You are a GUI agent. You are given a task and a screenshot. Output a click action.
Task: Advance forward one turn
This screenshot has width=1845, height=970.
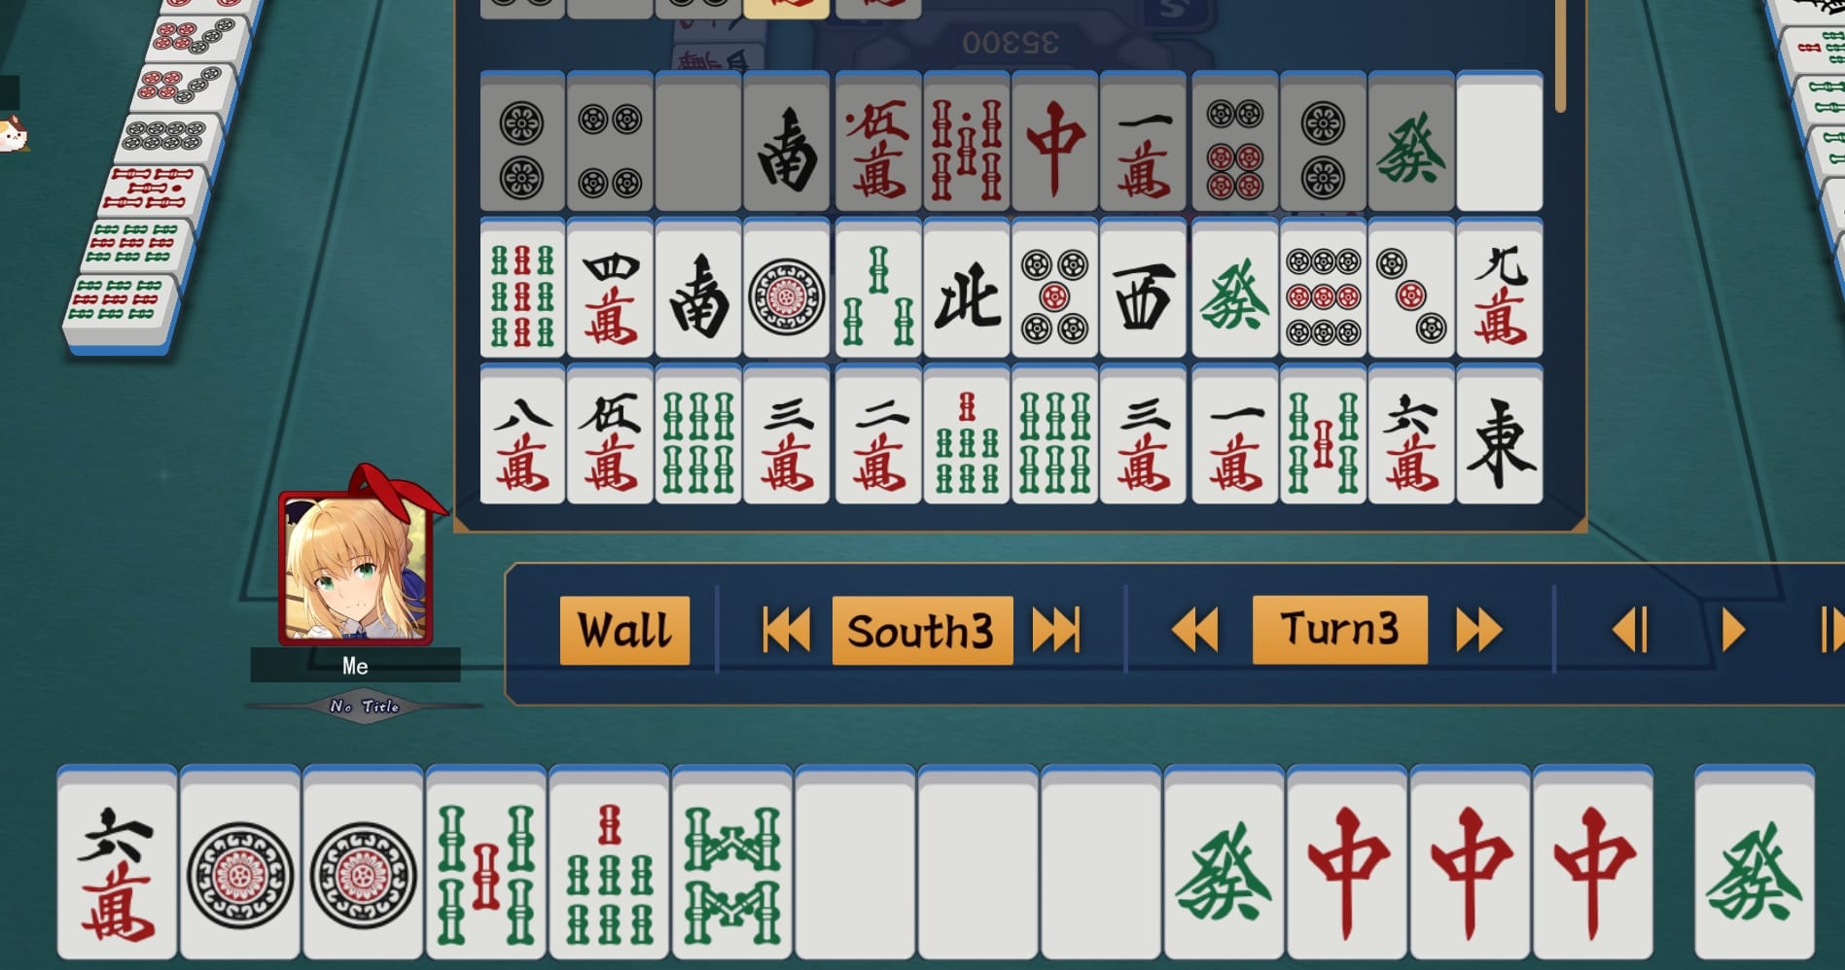(x=1478, y=630)
